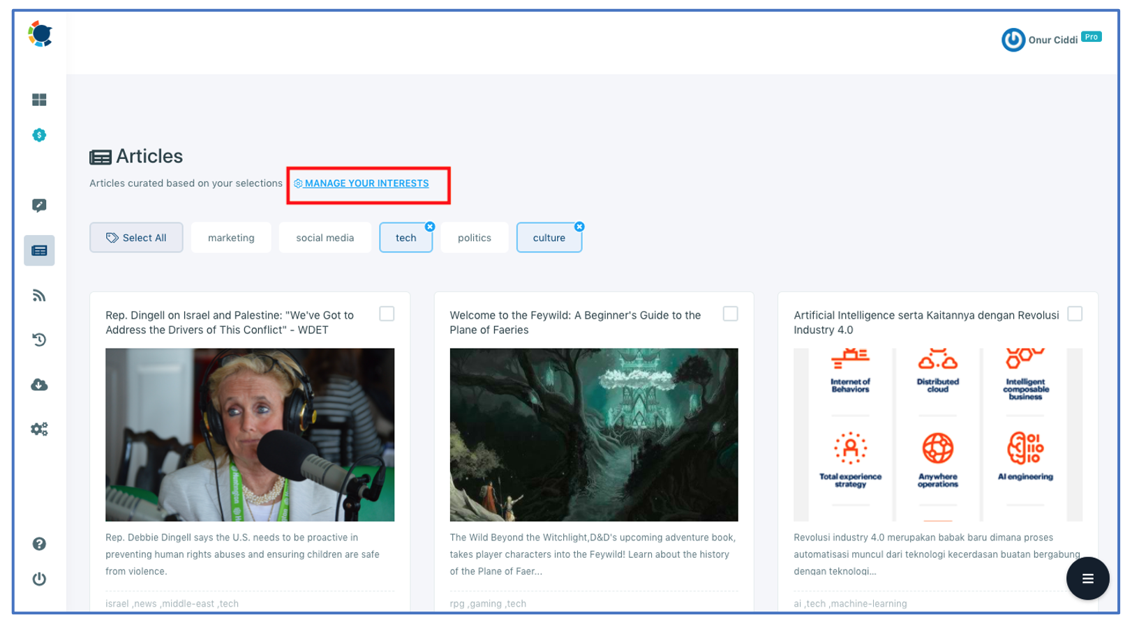Open the app logo home icon

[x=40, y=34]
